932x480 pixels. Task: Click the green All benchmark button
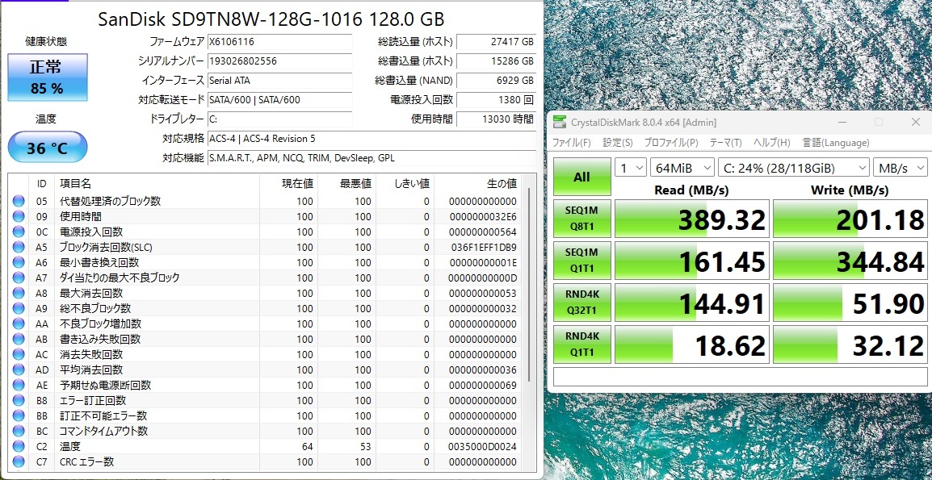click(x=582, y=177)
